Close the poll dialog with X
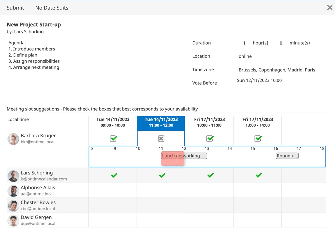 pyautogui.click(x=330, y=8)
